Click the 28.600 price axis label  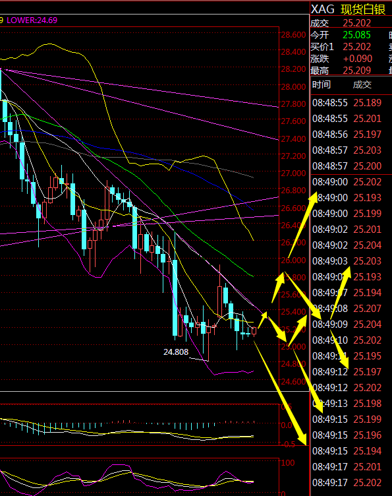tap(293, 34)
